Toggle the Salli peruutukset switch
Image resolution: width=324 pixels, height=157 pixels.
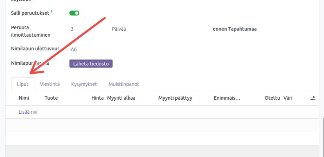click(74, 13)
